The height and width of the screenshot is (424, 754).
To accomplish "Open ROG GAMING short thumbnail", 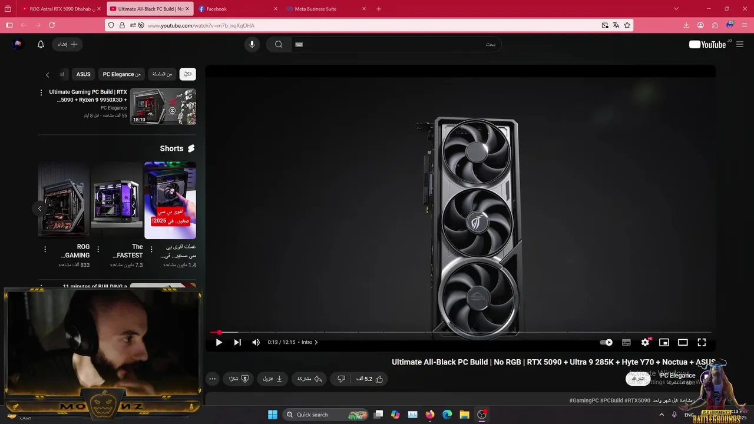I will point(64,200).
